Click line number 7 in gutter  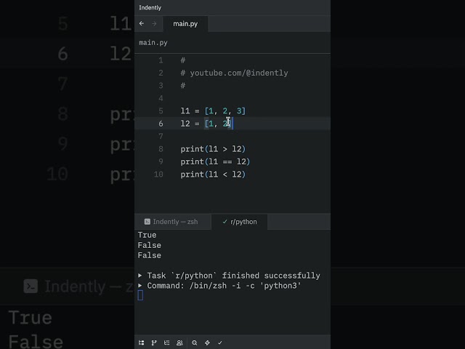coord(161,136)
